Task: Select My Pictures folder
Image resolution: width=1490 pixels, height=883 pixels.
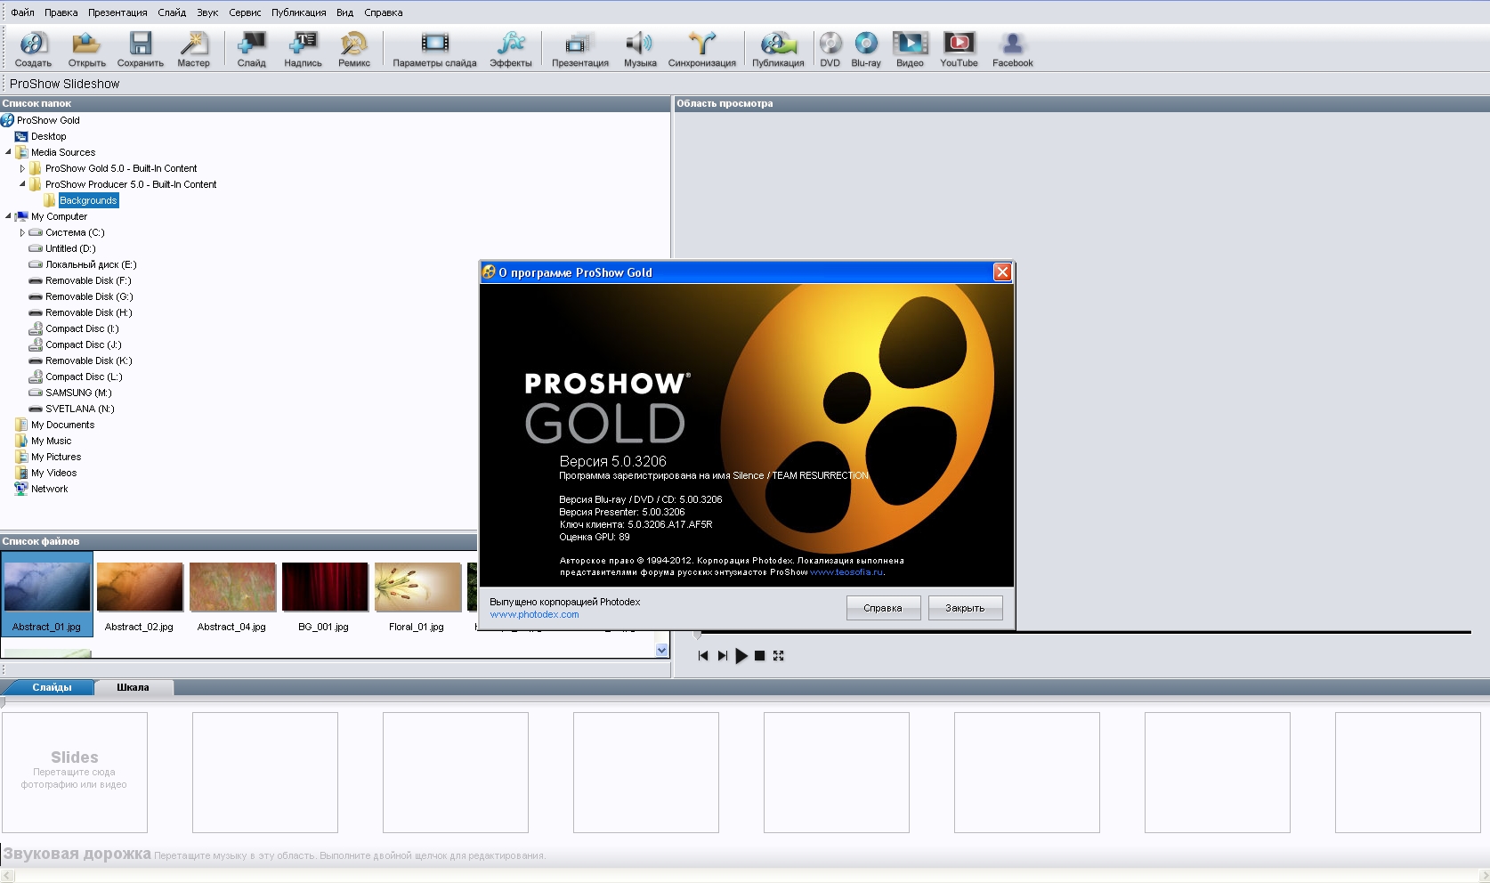Action: pyautogui.click(x=56, y=457)
